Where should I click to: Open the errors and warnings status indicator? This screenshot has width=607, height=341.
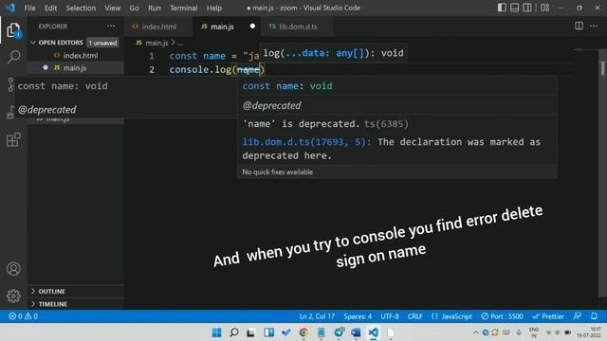coord(23,316)
